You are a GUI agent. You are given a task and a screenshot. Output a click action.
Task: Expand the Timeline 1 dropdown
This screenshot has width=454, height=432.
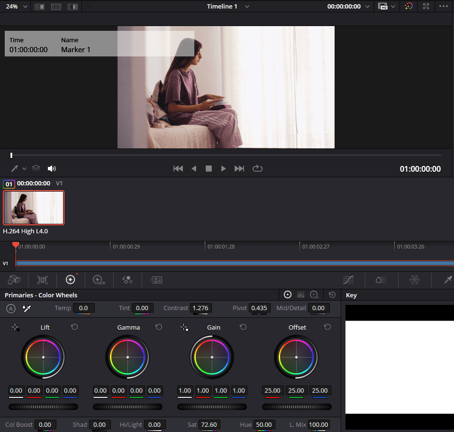[246, 7]
